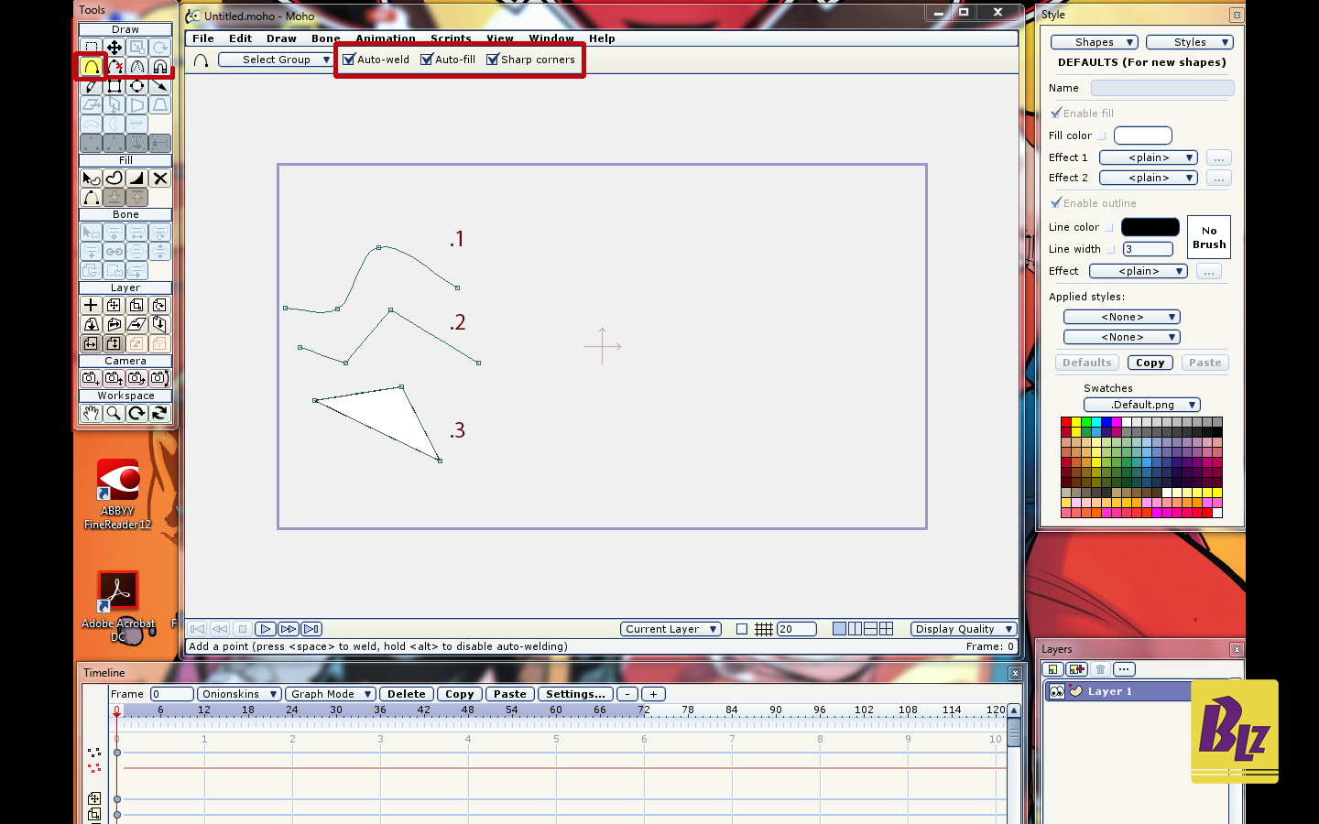Tick the small checkbox beside Fill color
This screenshot has height=824, width=1319.
[1102, 136]
